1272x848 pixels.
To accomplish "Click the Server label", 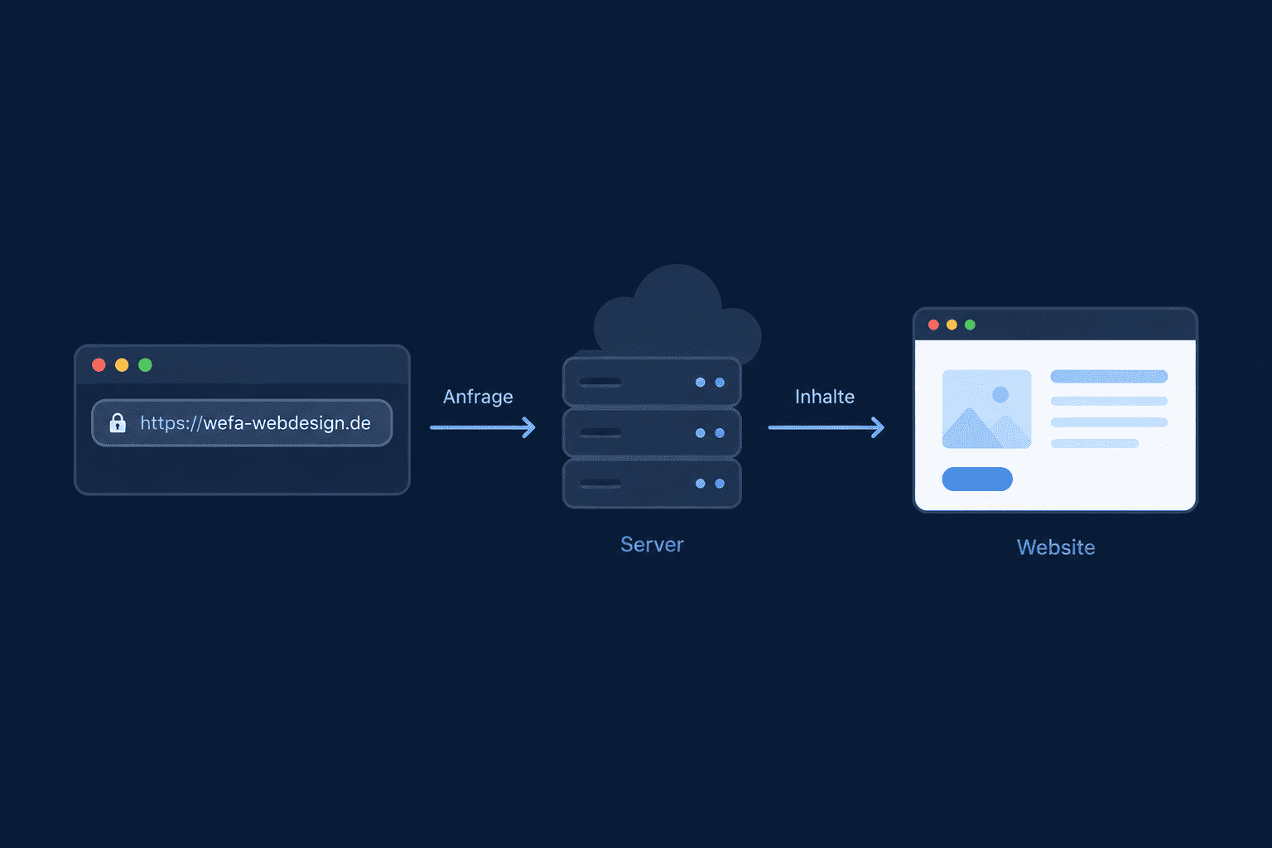I will click(652, 544).
